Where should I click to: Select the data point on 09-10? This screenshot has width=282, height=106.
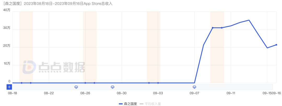[x=222, y=28]
